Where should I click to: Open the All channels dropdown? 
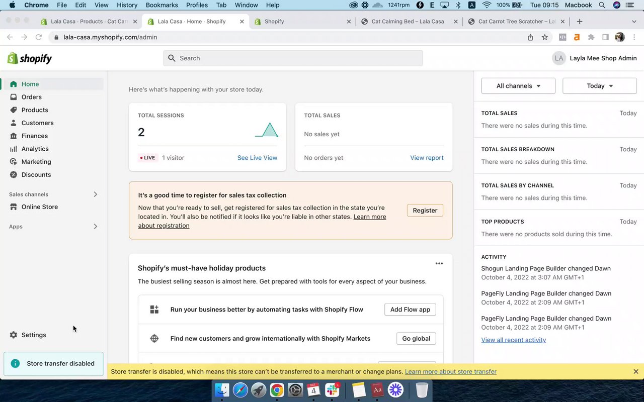(518, 86)
